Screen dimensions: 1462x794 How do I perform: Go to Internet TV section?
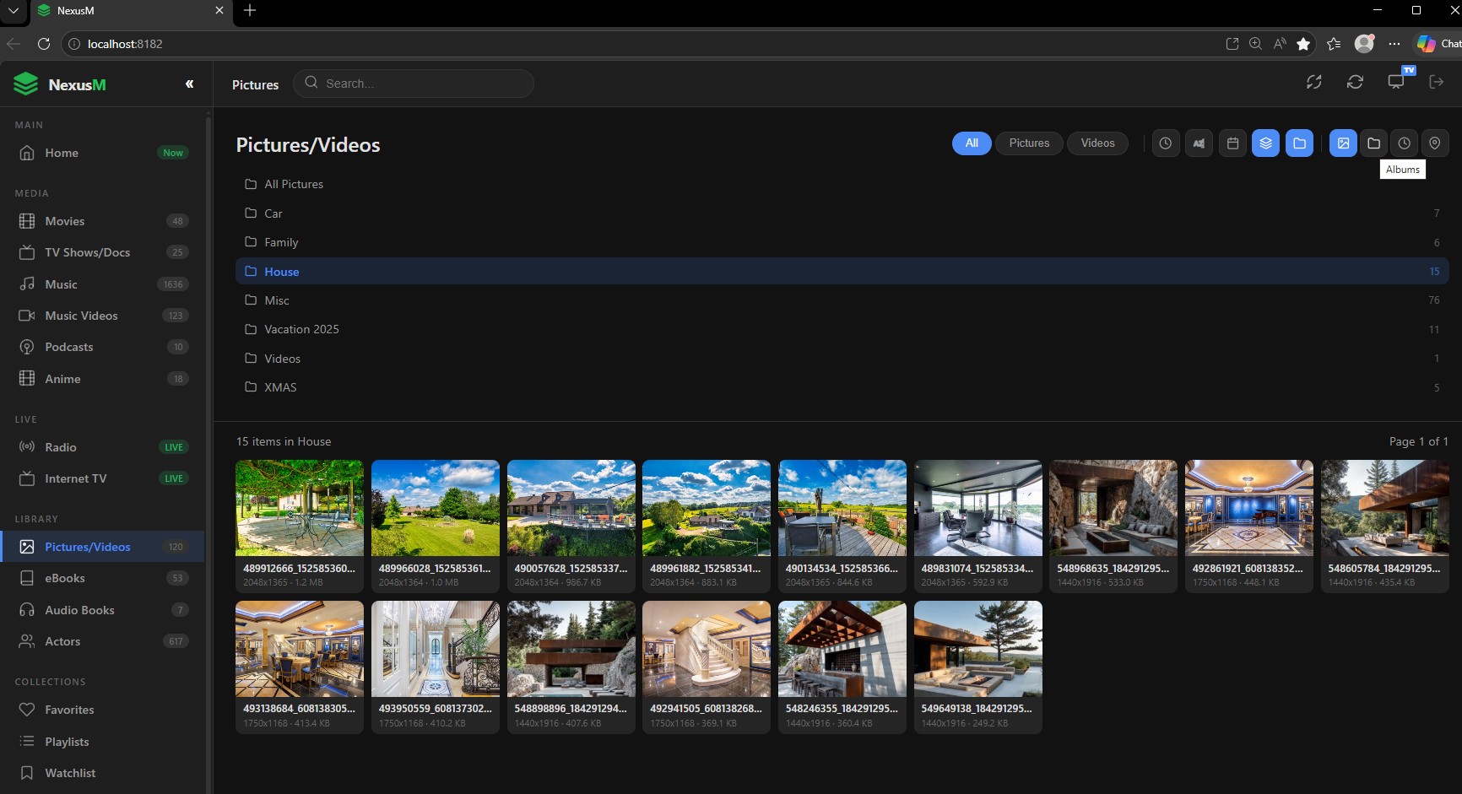coord(76,478)
